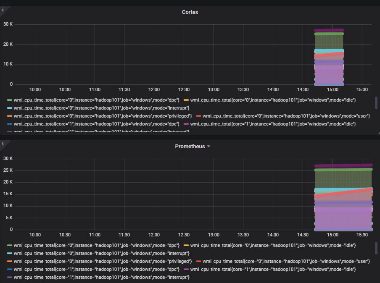Open yellow swatch for core 0 idle in Prometheus legend
Image resolution: width=380 pixels, height=283 pixels.
coord(186,245)
